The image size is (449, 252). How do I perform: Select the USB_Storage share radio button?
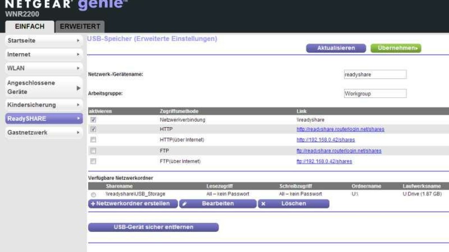tap(93, 194)
